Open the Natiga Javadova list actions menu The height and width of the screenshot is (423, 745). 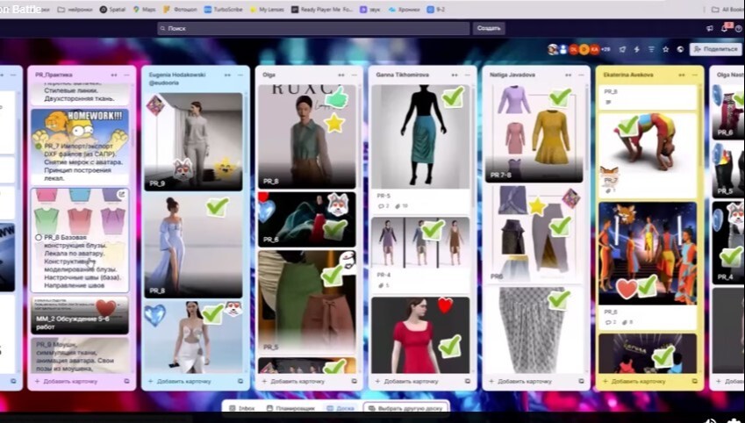[x=581, y=75]
